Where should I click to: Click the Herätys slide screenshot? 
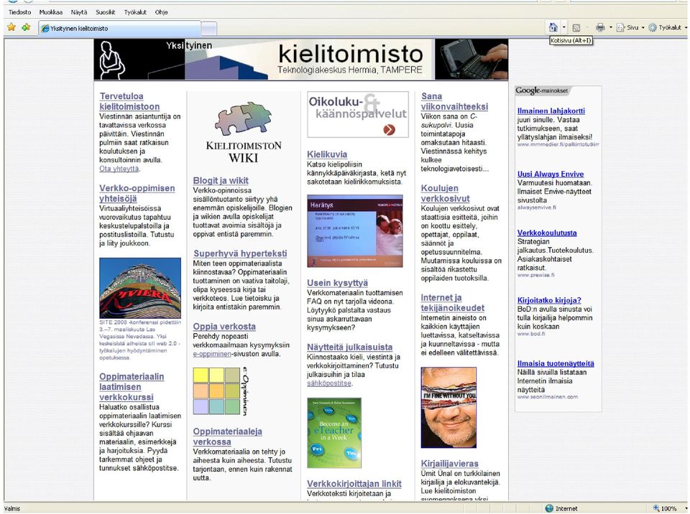(x=354, y=231)
